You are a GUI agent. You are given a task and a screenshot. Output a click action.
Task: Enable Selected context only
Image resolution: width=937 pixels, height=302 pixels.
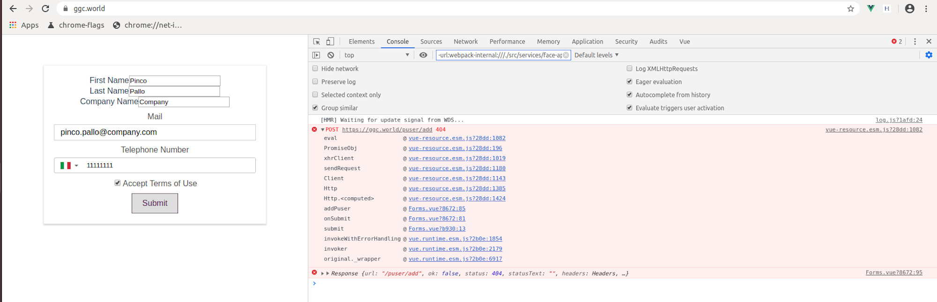coord(315,94)
